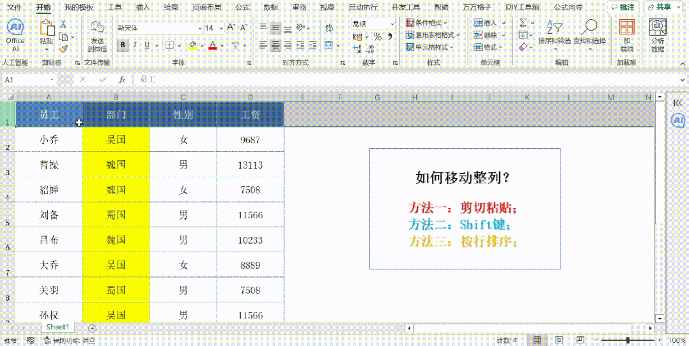
Task: Click the macro record status bar icon
Action: click(31, 340)
